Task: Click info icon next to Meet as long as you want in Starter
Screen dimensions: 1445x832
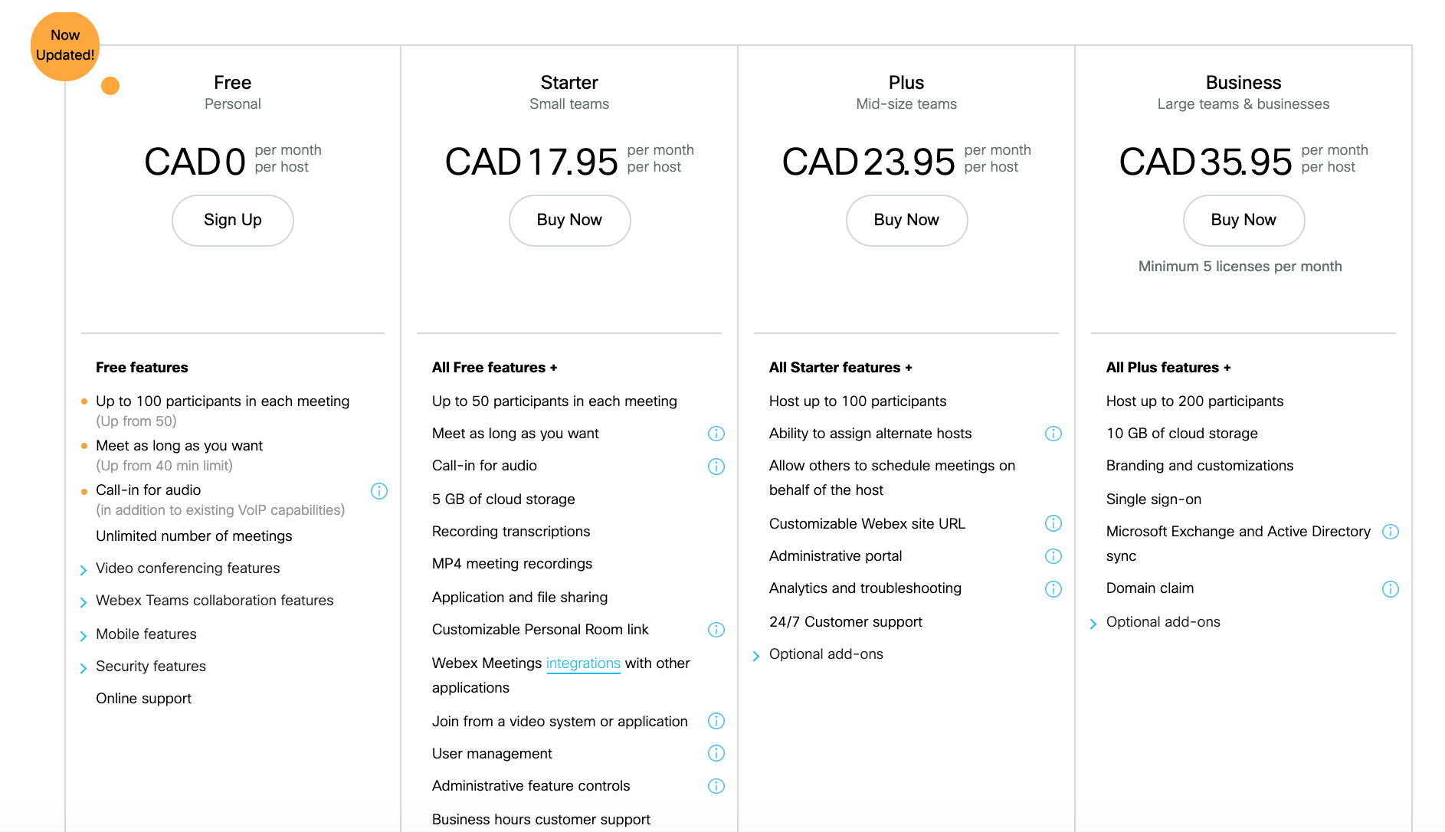Action: (716, 434)
